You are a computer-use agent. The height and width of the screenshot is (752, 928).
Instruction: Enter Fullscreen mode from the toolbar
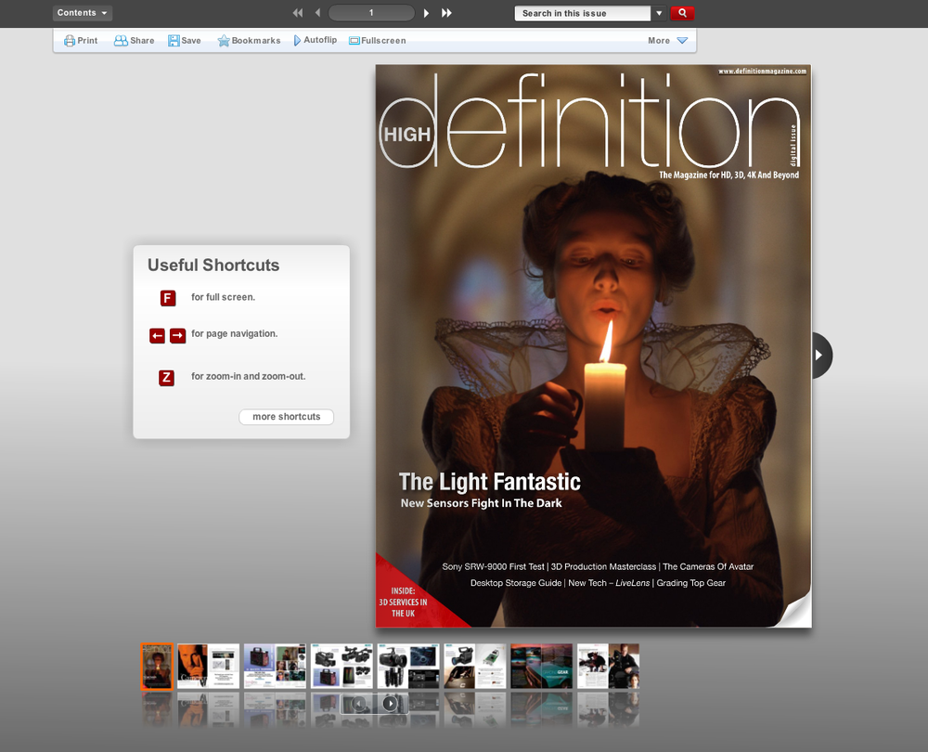377,41
